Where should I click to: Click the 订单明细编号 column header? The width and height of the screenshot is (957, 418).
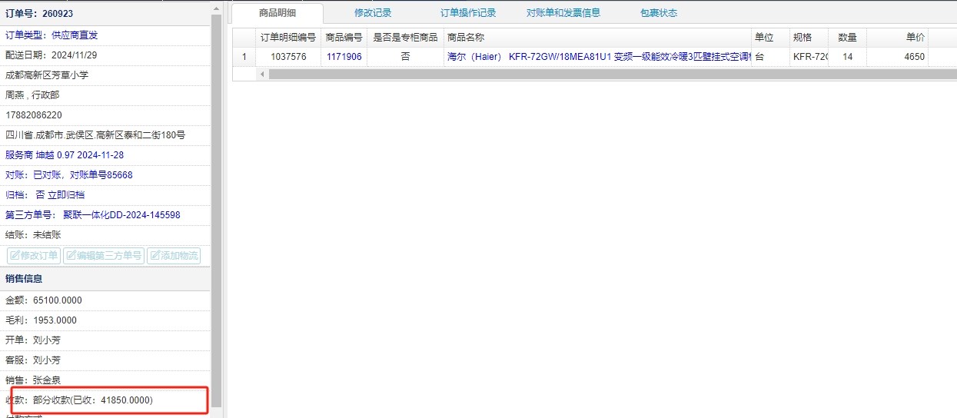288,38
